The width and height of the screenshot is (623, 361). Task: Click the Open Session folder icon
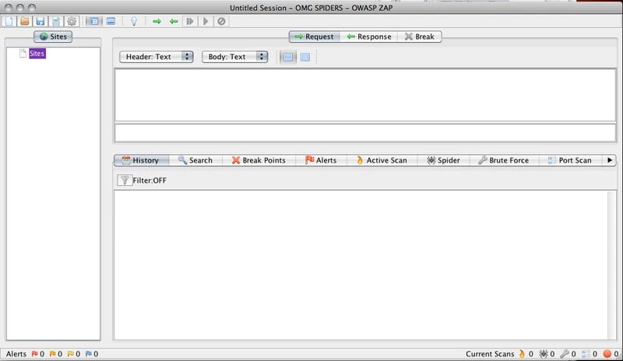24,21
